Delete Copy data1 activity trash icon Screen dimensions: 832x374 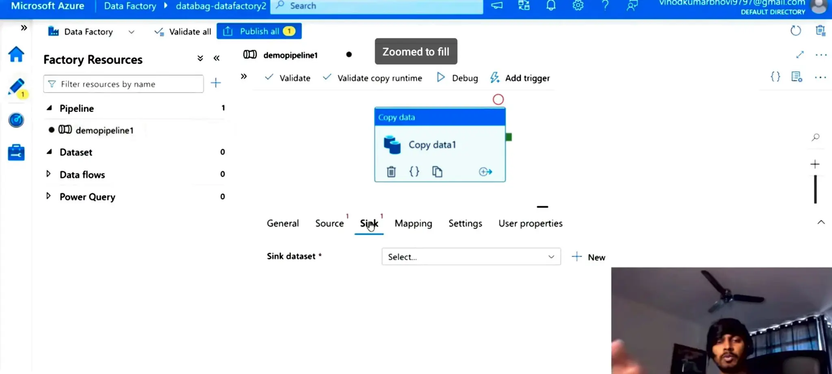pyautogui.click(x=391, y=172)
